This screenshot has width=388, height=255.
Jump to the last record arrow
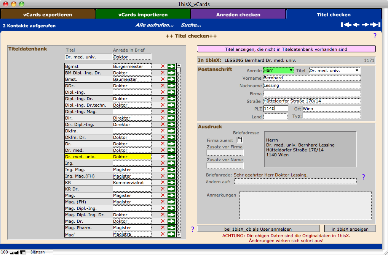375,25
